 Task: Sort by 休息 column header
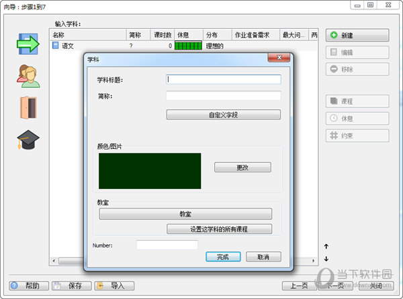click(x=189, y=35)
